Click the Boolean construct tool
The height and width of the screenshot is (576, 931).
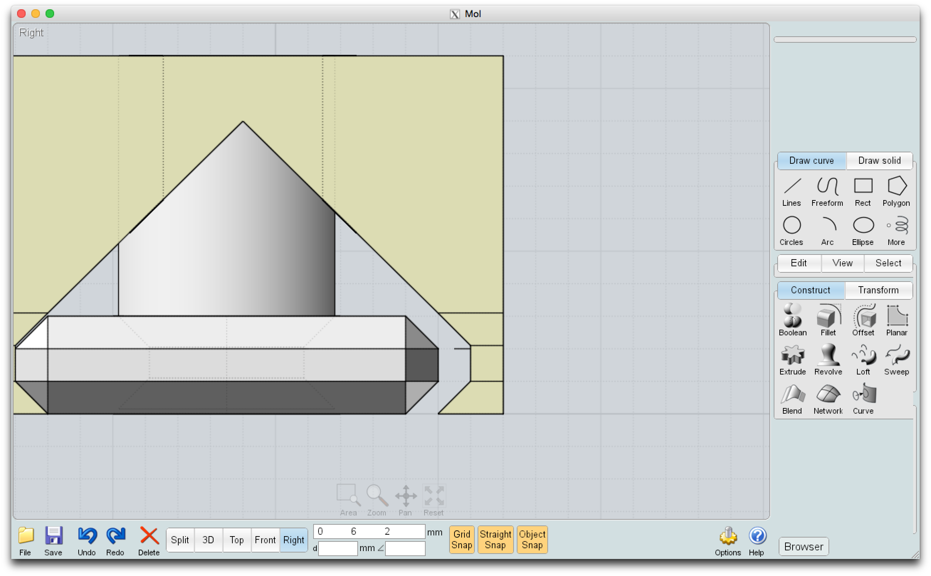(x=793, y=320)
